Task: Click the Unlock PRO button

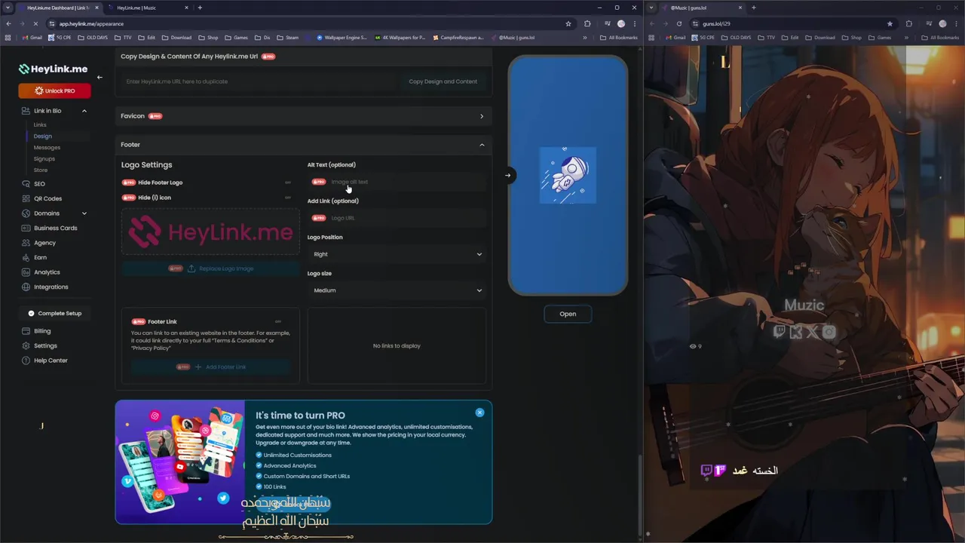Action: (54, 90)
